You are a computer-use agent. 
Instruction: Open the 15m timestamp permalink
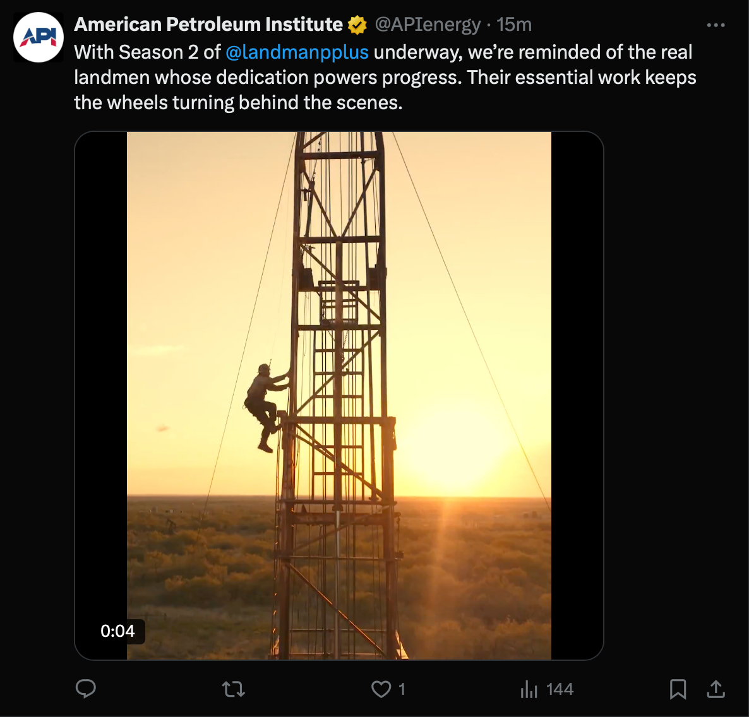point(514,25)
